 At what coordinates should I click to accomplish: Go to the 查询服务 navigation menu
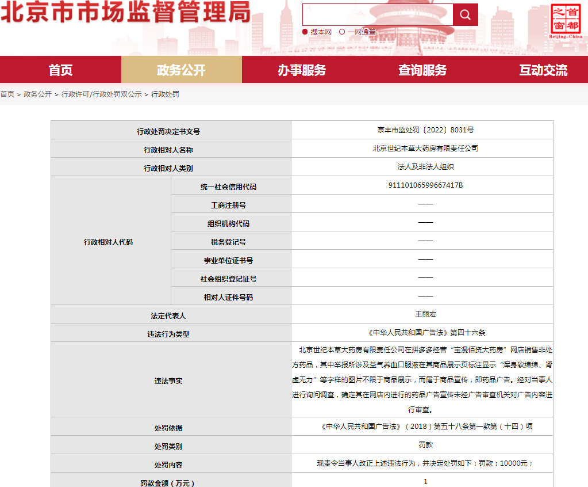pos(422,70)
